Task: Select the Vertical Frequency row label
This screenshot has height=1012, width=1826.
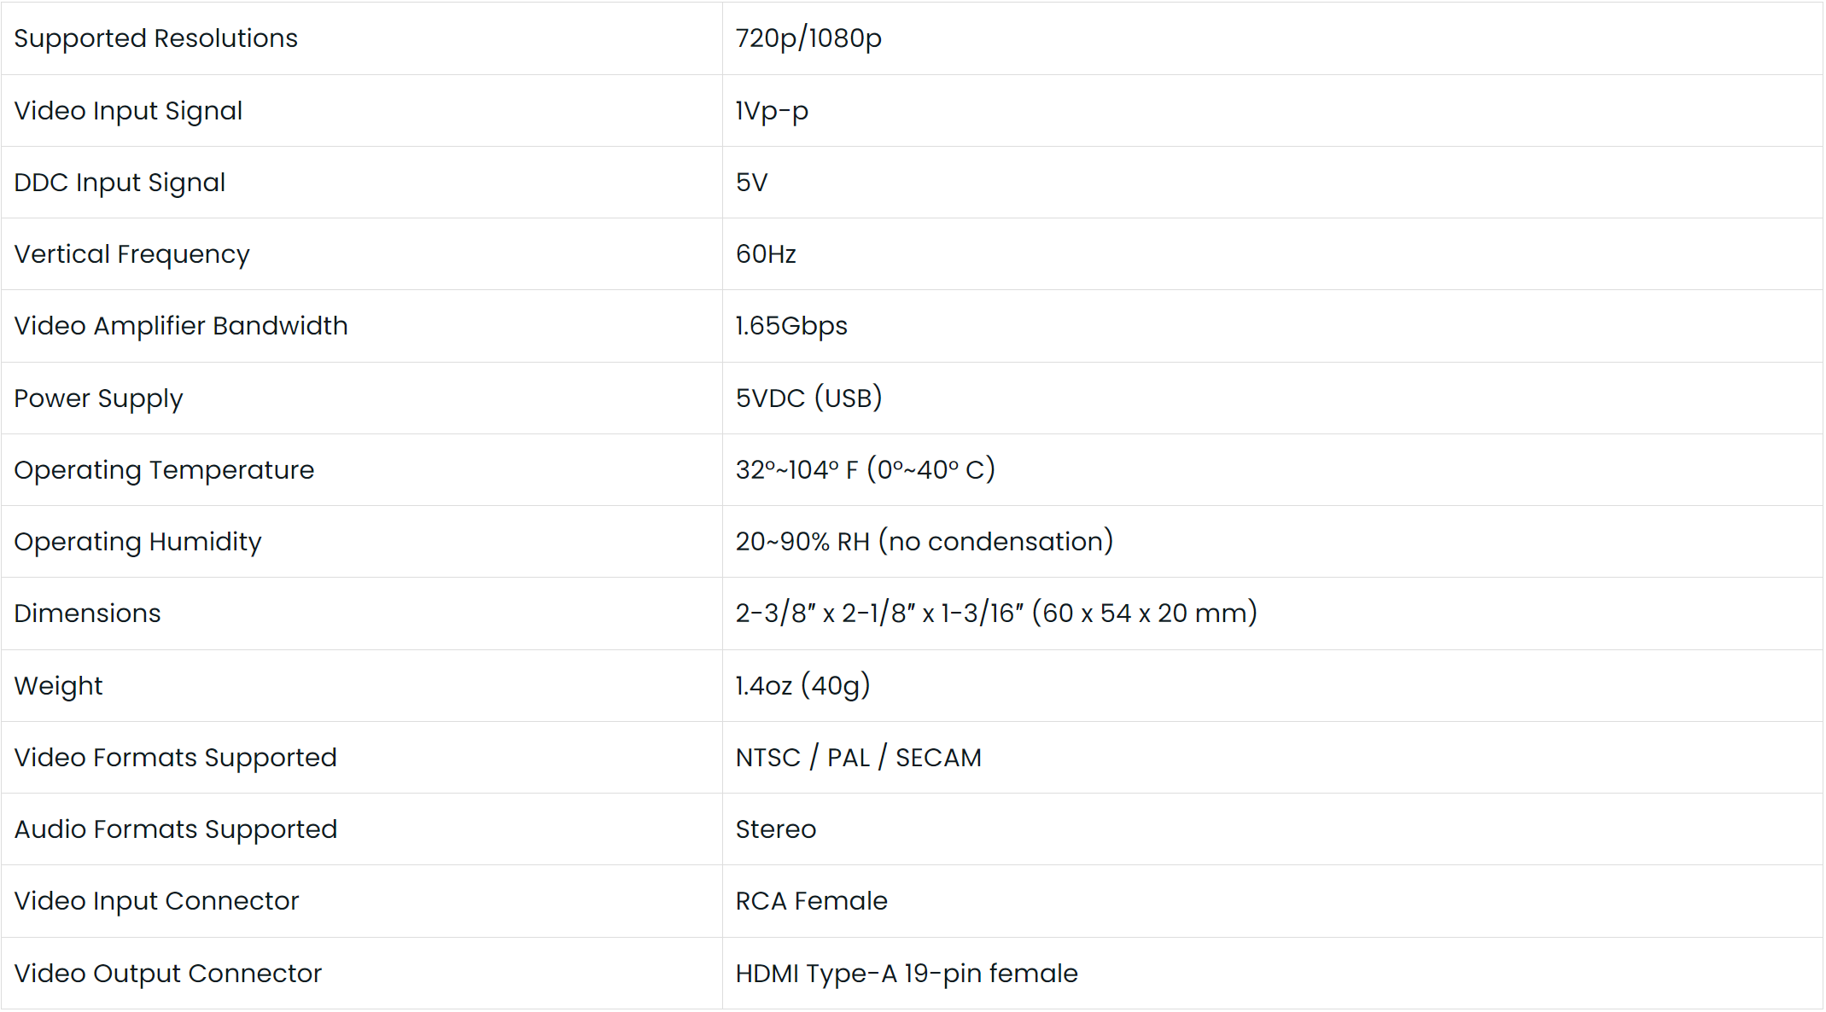Action: [x=131, y=254]
